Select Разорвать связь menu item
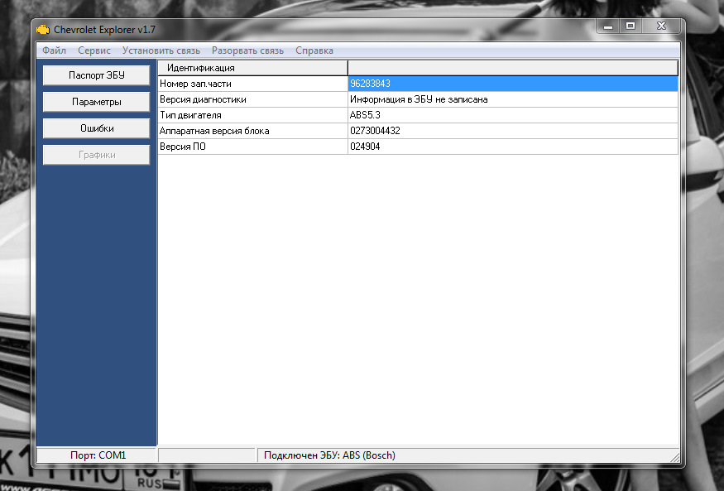 pyautogui.click(x=247, y=51)
